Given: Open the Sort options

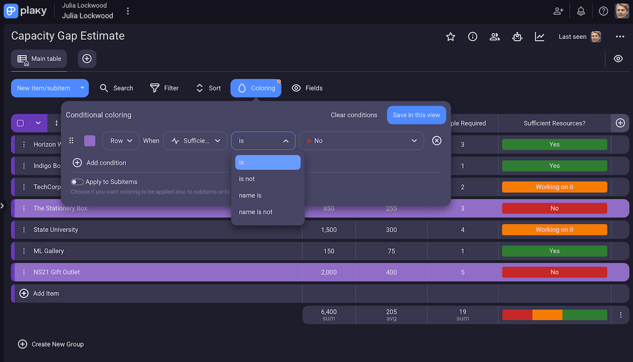Looking at the screenshot, I should pos(208,88).
